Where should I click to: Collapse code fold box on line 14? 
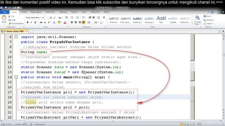pos(16,77)
